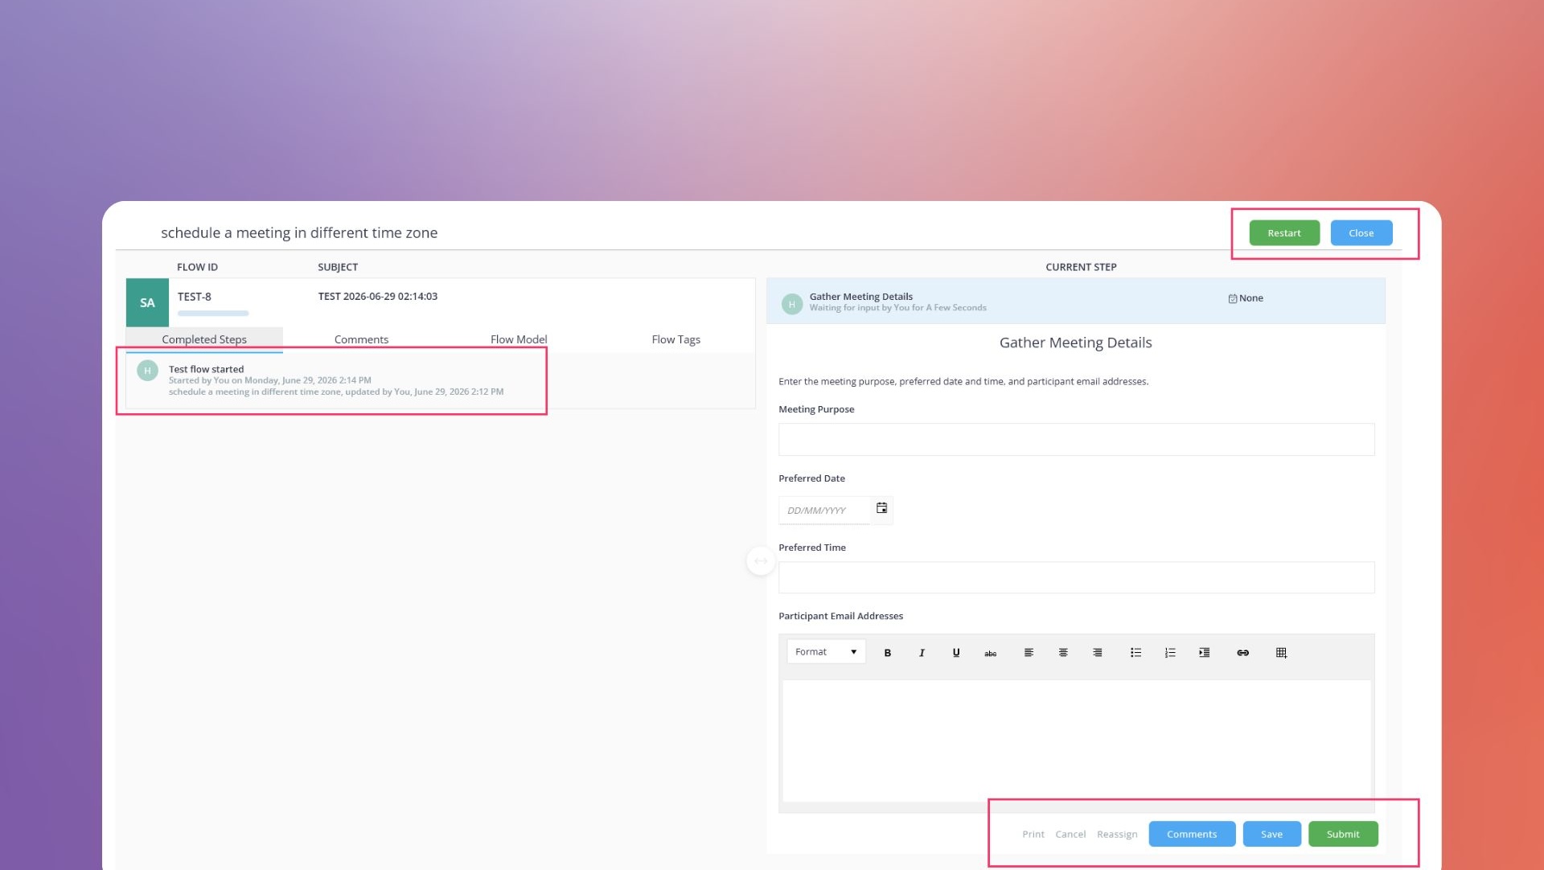The image size is (1544, 870).
Task: Insert table using grid icon
Action: (1281, 653)
